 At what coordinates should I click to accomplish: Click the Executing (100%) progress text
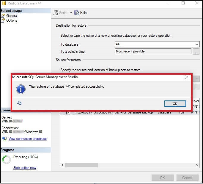(26, 157)
